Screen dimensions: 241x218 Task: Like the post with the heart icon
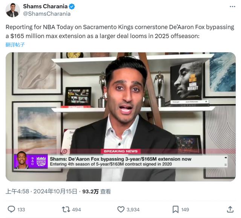121,209
